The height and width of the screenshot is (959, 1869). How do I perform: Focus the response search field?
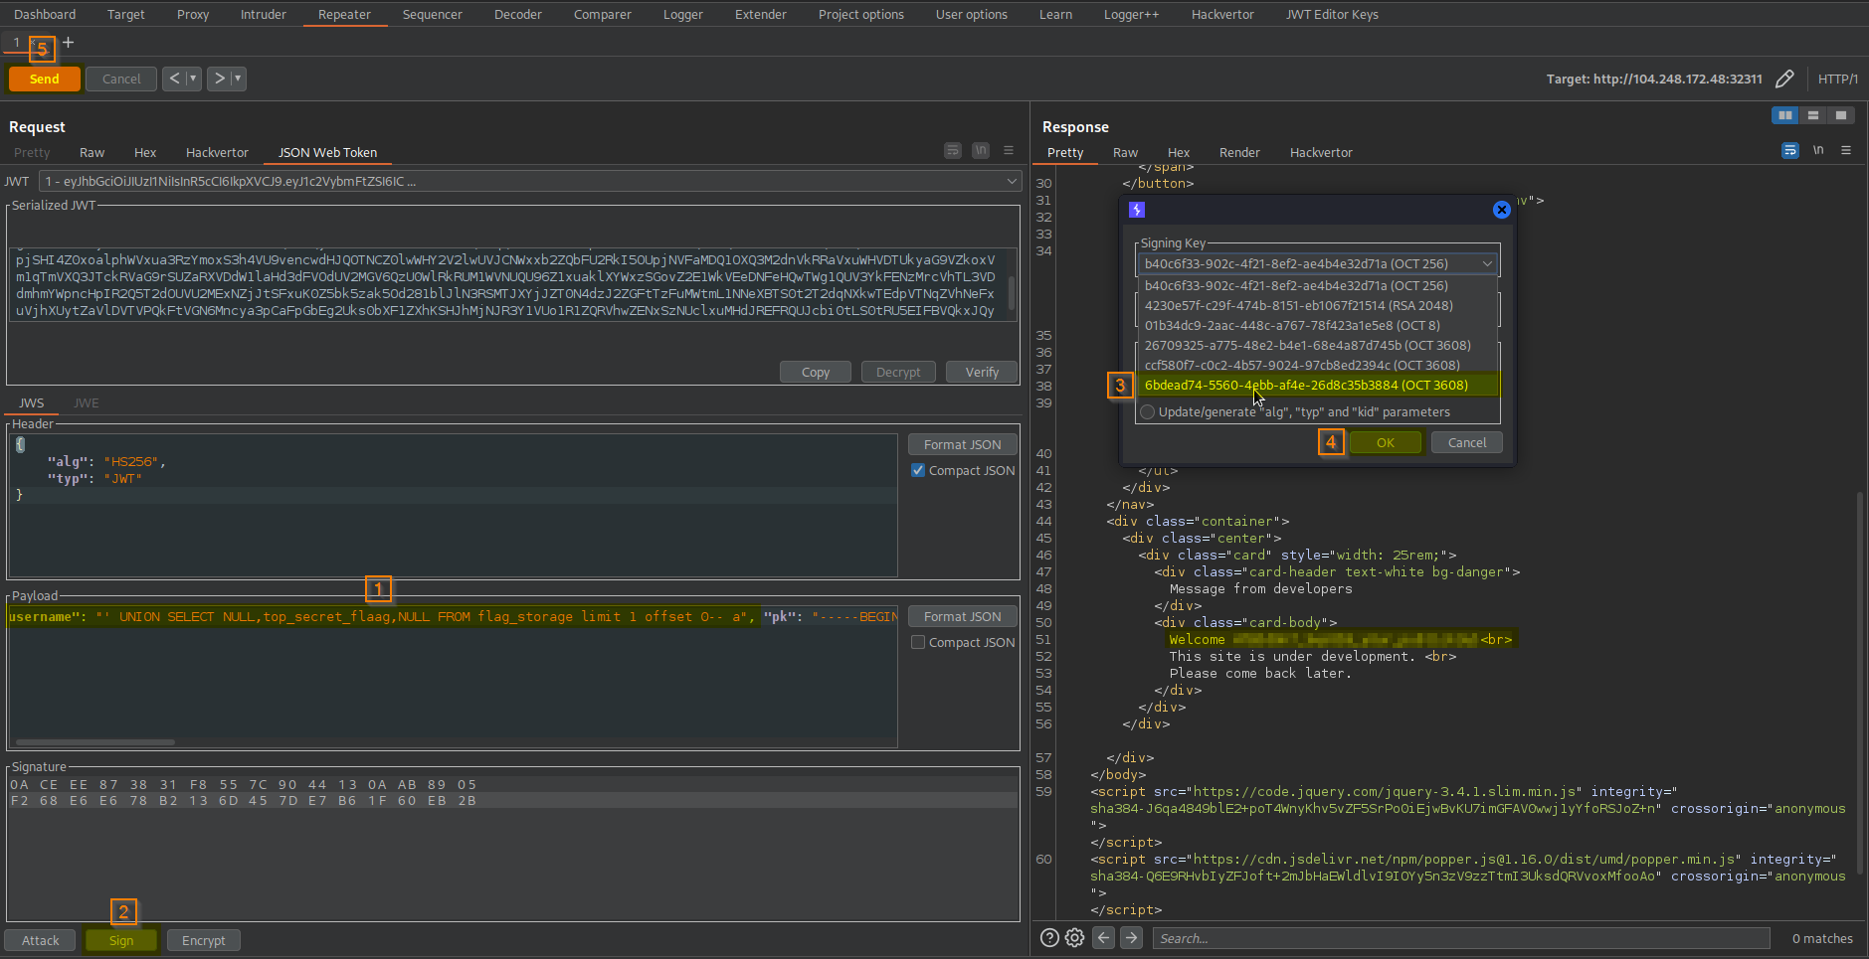click(x=1461, y=938)
